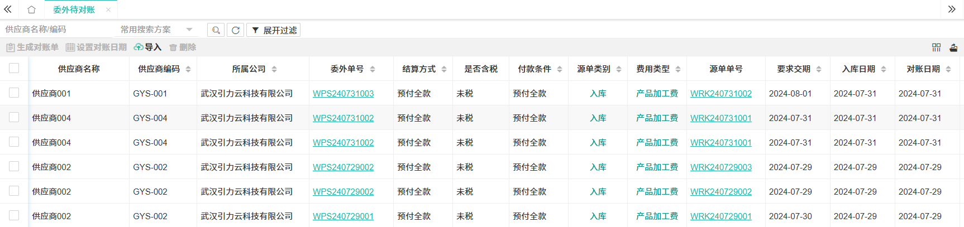Image resolution: width=964 pixels, height=227 pixels.
Task: Go to the home page icon
Action: coord(31,9)
